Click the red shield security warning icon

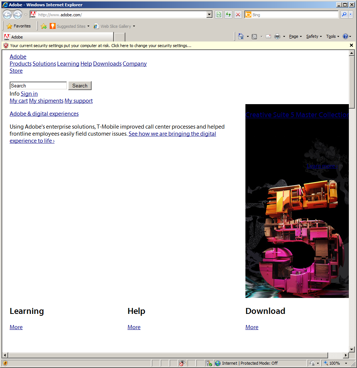6,46
